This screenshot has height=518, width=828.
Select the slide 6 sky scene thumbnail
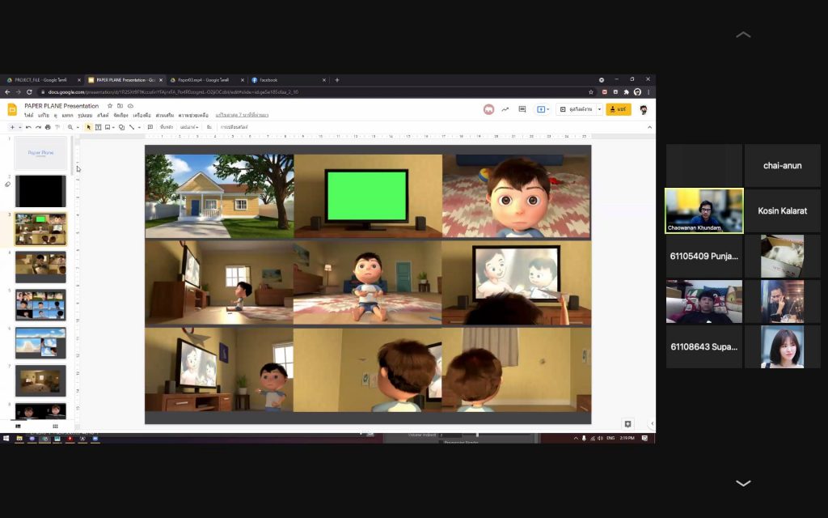pyautogui.click(x=40, y=342)
